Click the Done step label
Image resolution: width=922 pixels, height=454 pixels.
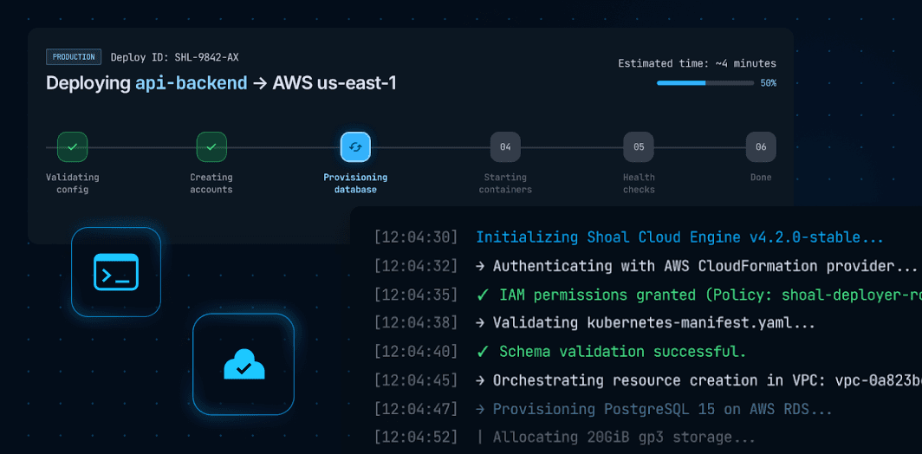(x=761, y=178)
